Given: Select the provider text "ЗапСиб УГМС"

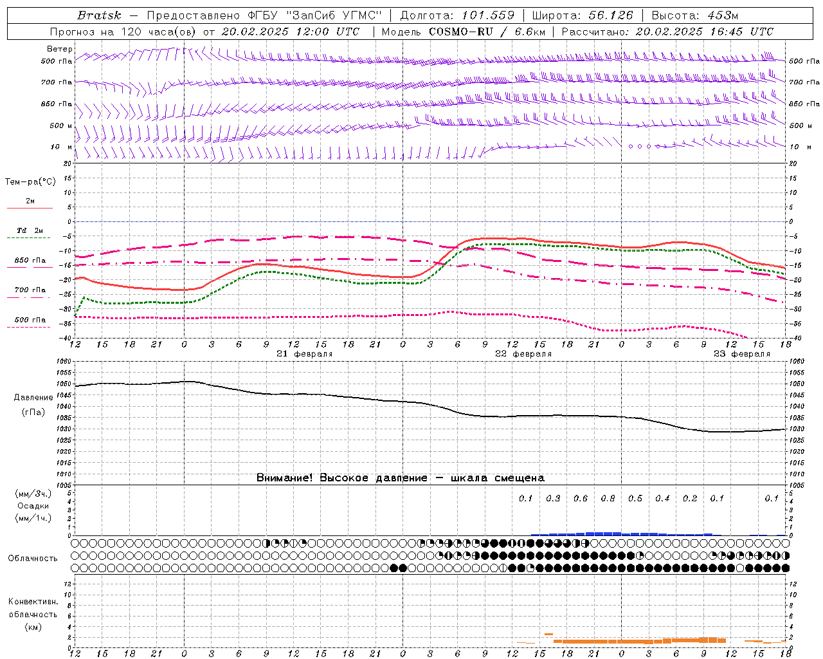Looking at the screenshot, I should tap(334, 15).
